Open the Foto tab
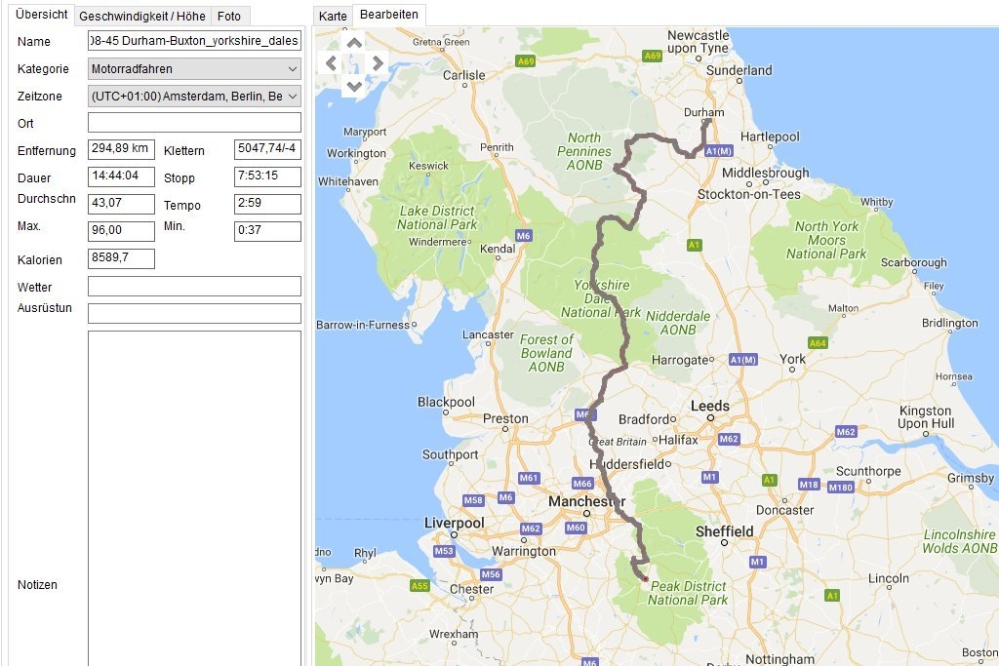 click(x=229, y=17)
